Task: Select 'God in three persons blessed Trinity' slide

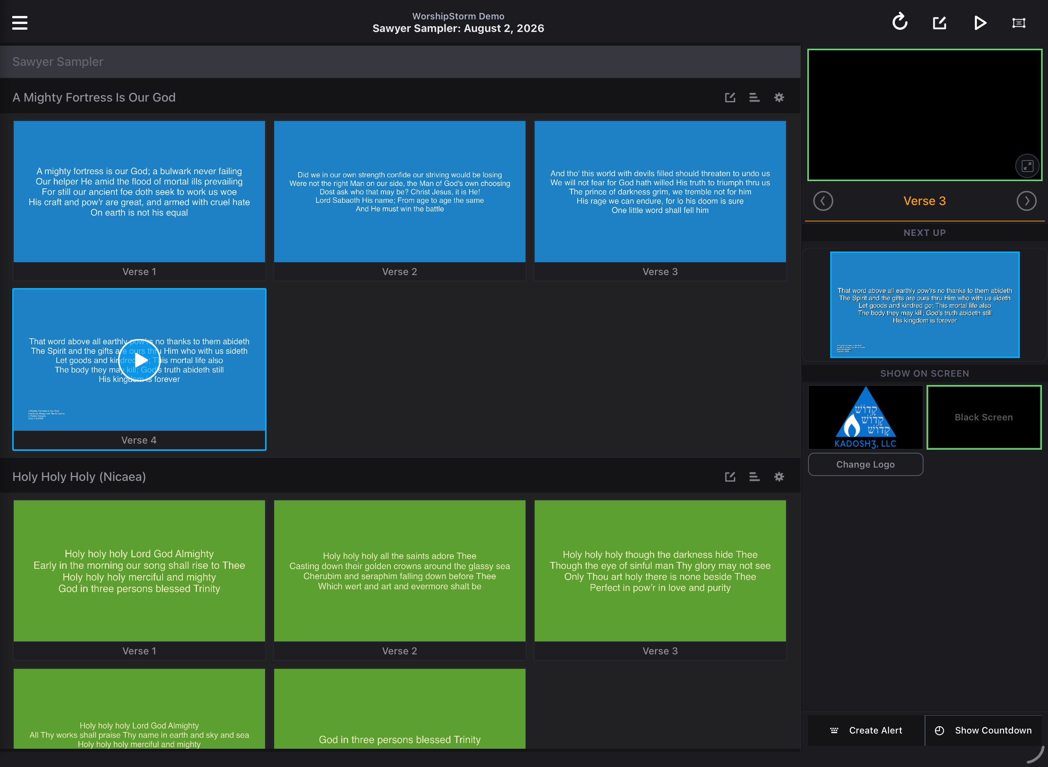Action: [x=400, y=708]
